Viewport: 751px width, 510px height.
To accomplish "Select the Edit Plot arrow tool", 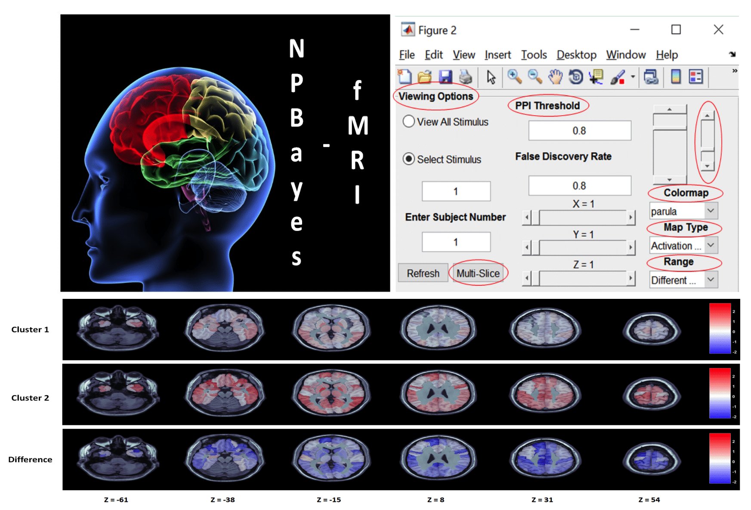I will (x=491, y=77).
